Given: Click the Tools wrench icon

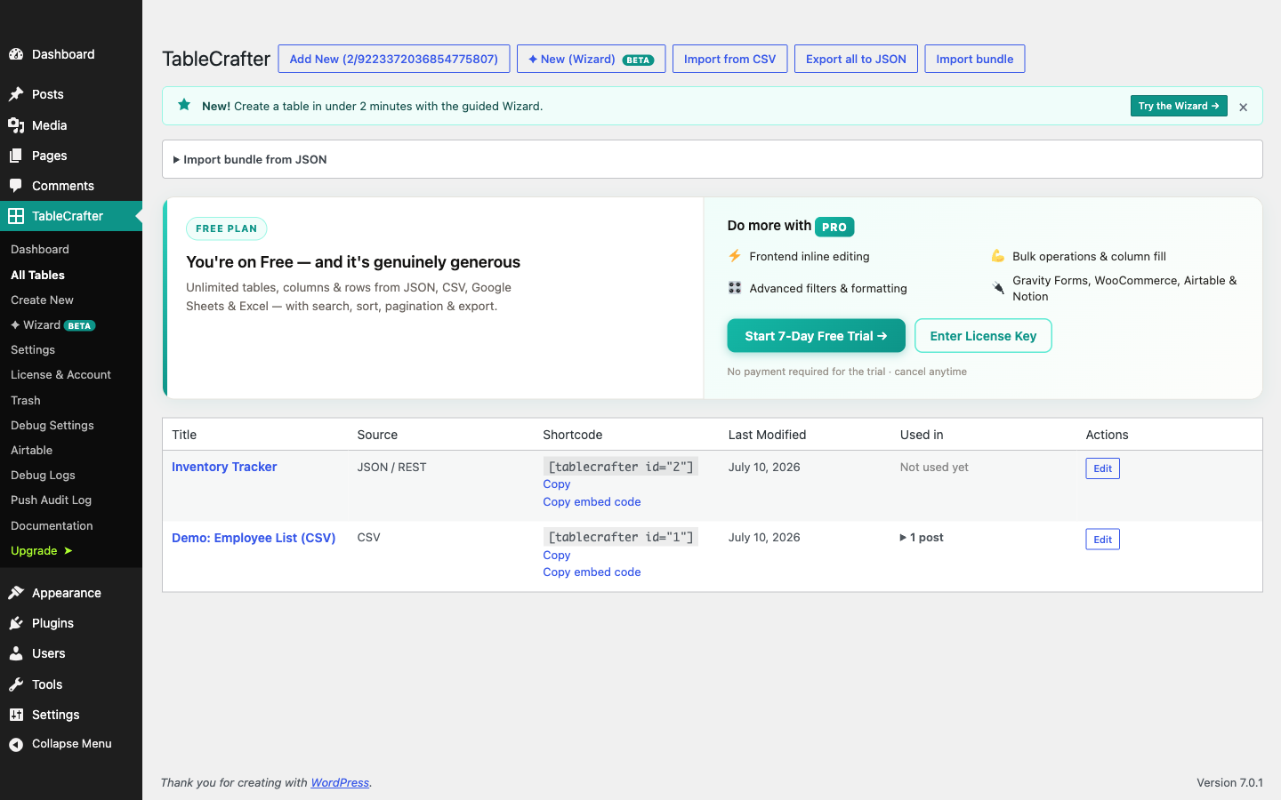Looking at the screenshot, I should tap(16, 684).
